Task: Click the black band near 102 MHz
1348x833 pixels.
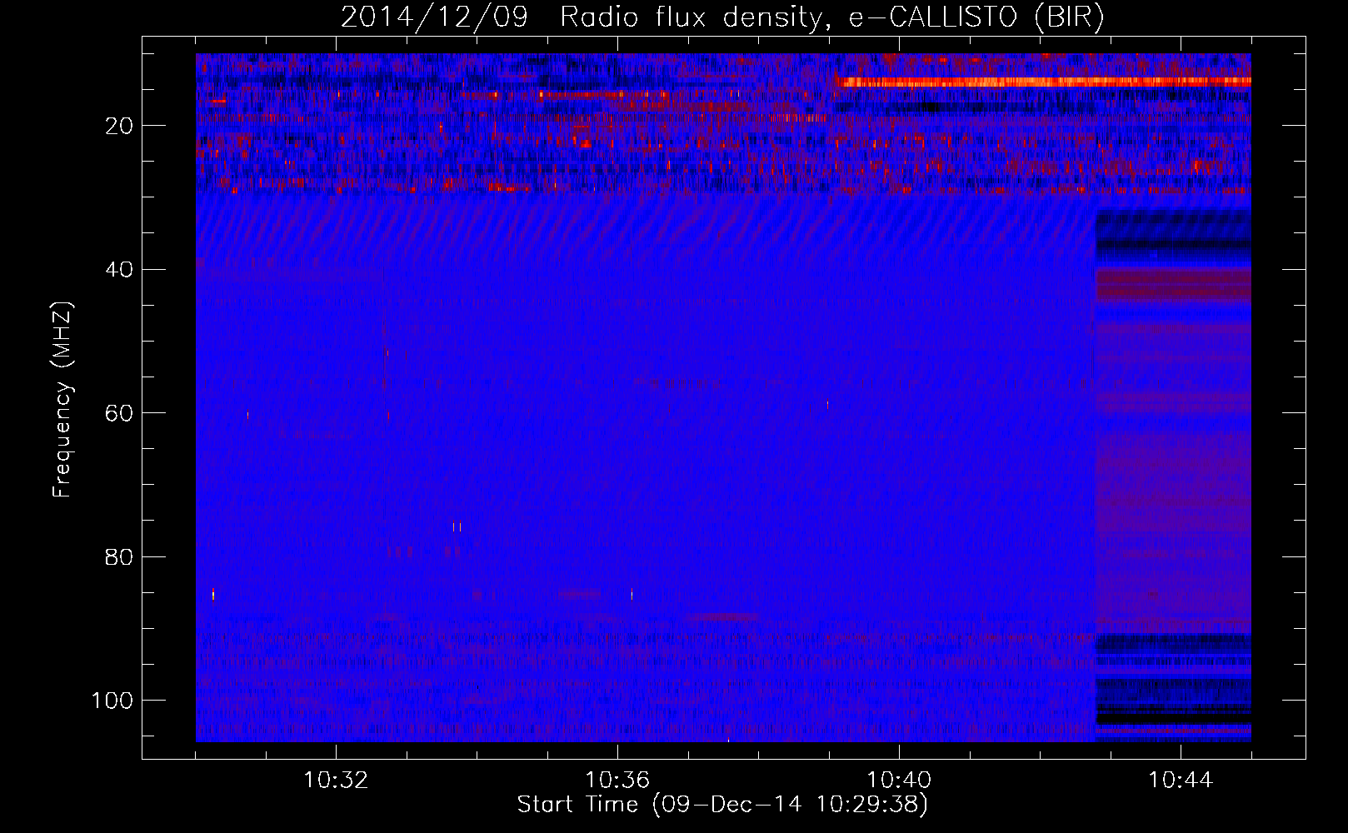Action: (x=1173, y=718)
